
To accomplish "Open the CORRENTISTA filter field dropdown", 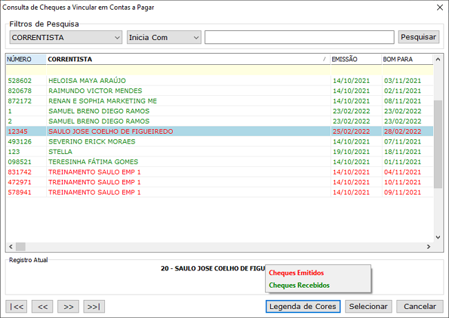I will pyautogui.click(x=115, y=37).
